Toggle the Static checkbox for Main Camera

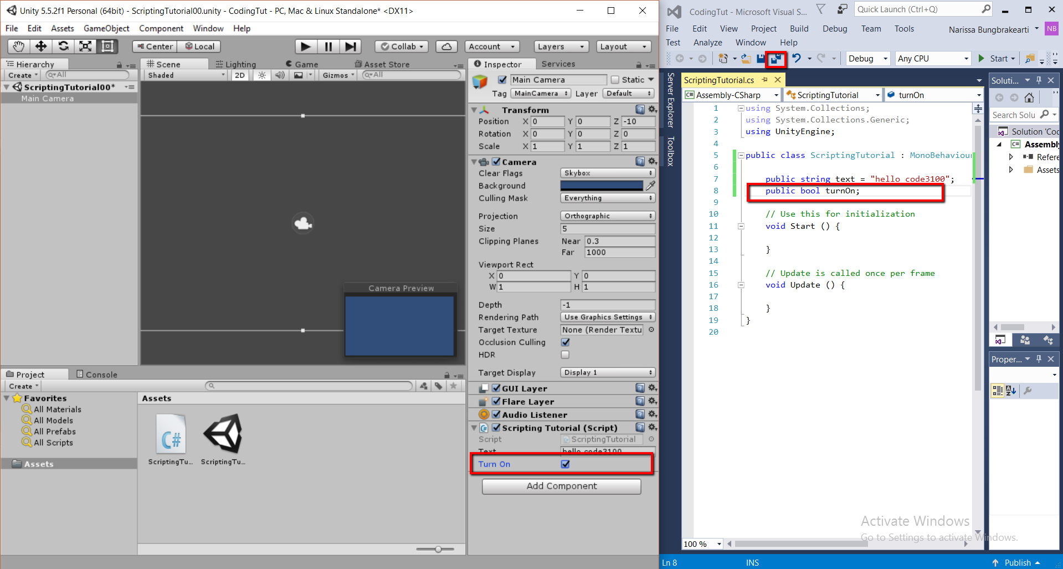pyautogui.click(x=615, y=79)
